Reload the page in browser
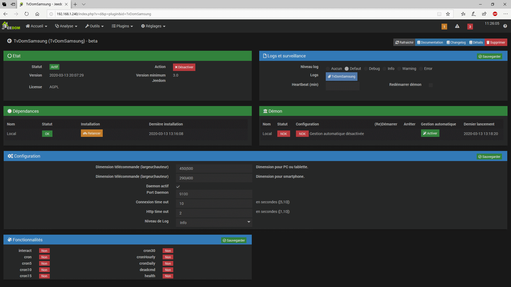Screen dimensions: 511x287 [27, 14]
